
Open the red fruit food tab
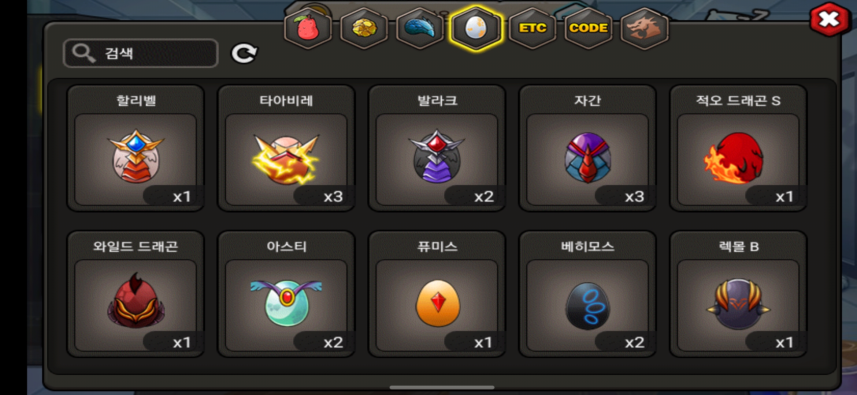(308, 28)
